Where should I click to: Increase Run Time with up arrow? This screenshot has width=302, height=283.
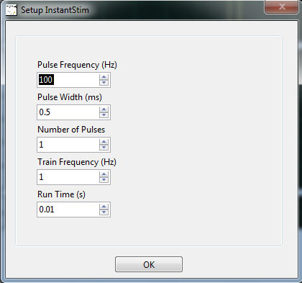(104, 207)
